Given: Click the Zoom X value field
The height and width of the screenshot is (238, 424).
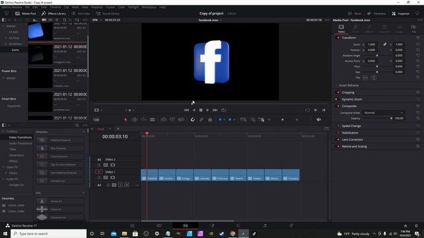Looking at the screenshot, I should (x=372, y=44).
